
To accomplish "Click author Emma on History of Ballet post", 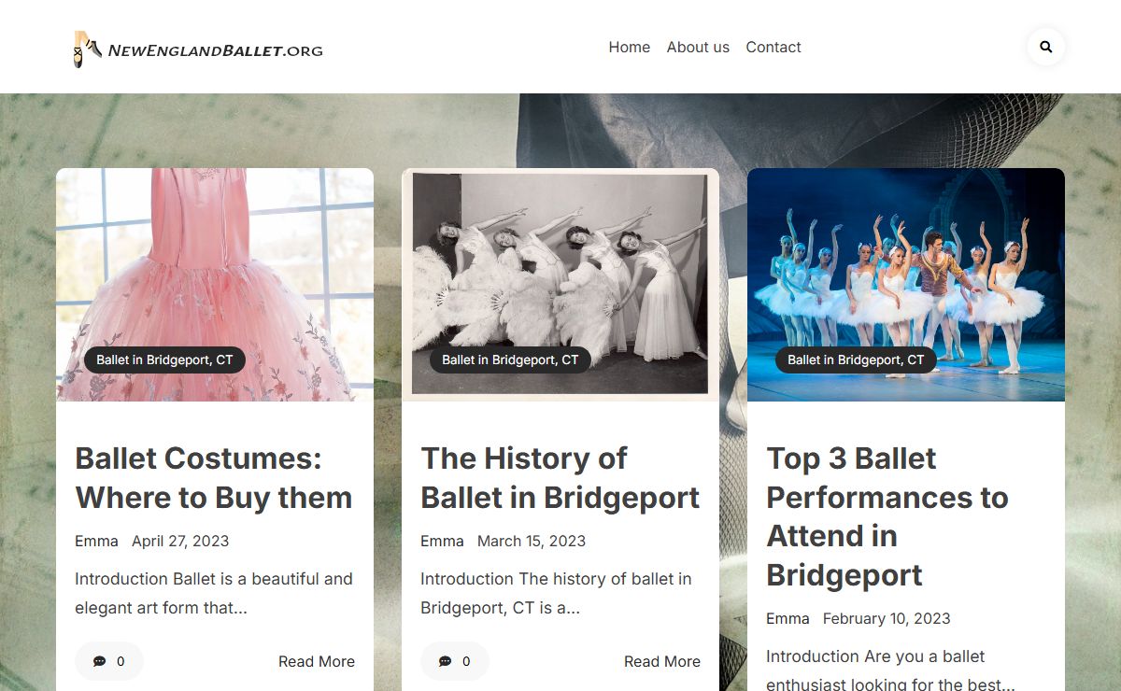I will pyautogui.click(x=442, y=541).
